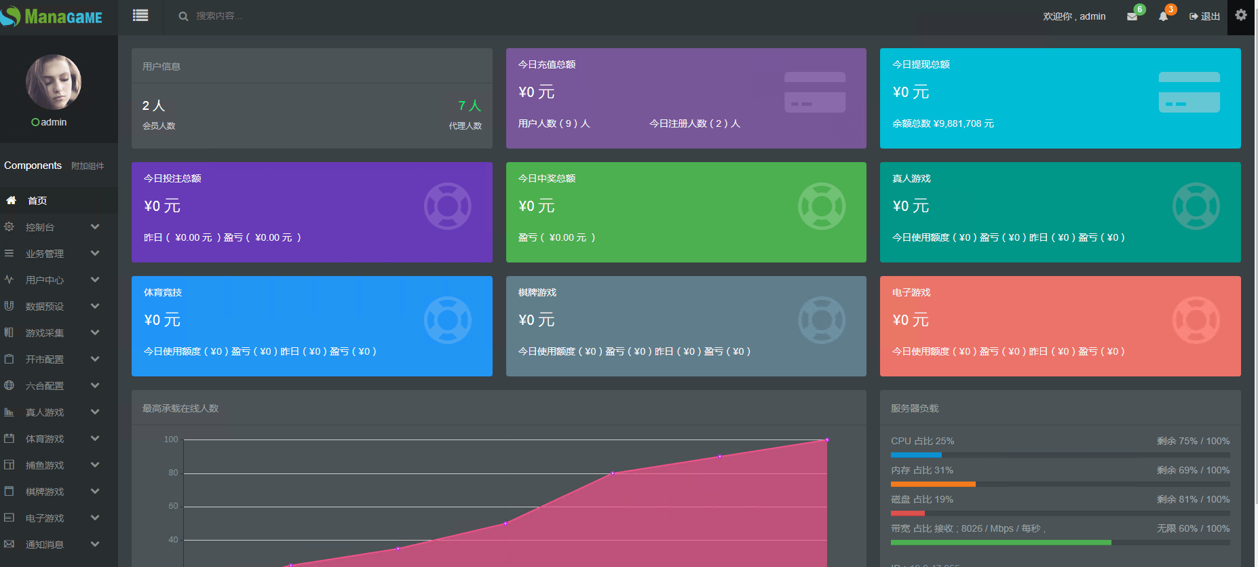Click the credit card icon in 今日提现总额 card

1189,92
